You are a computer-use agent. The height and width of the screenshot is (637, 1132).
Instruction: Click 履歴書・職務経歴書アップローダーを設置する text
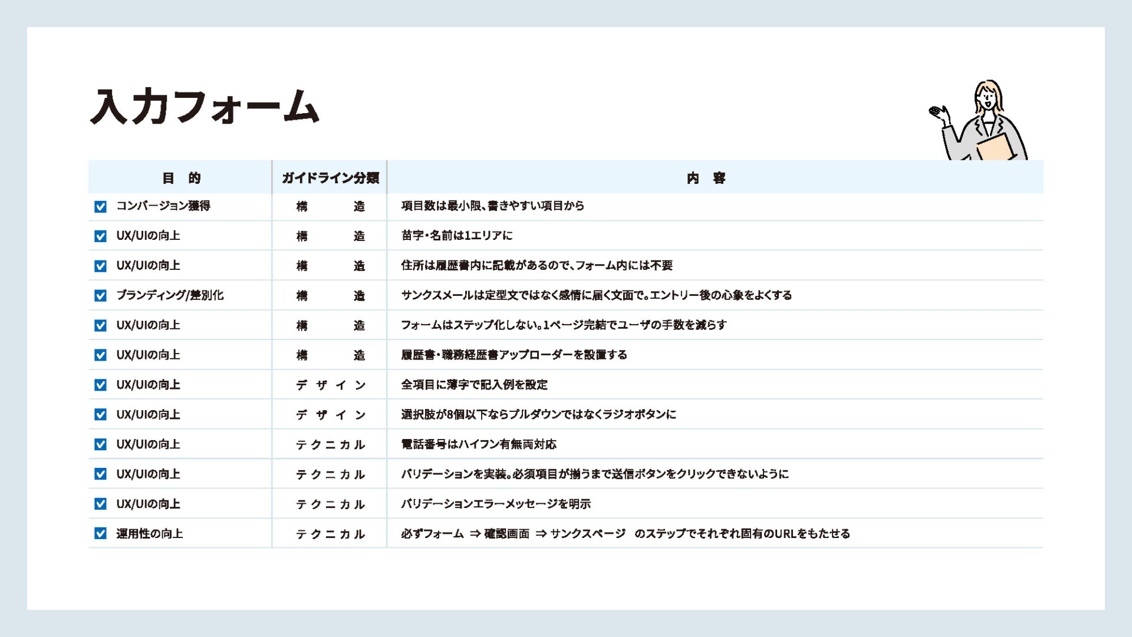(514, 355)
